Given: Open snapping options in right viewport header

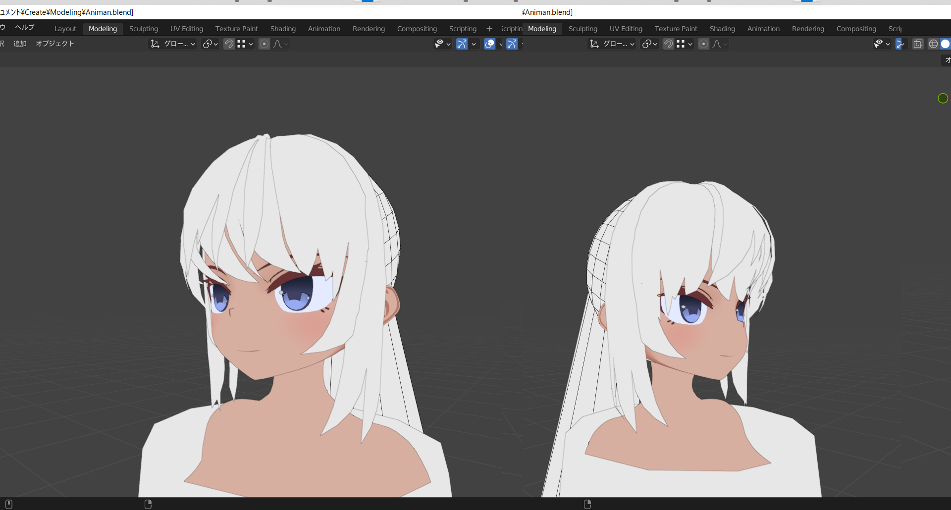Looking at the screenshot, I should [x=685, y=44].
